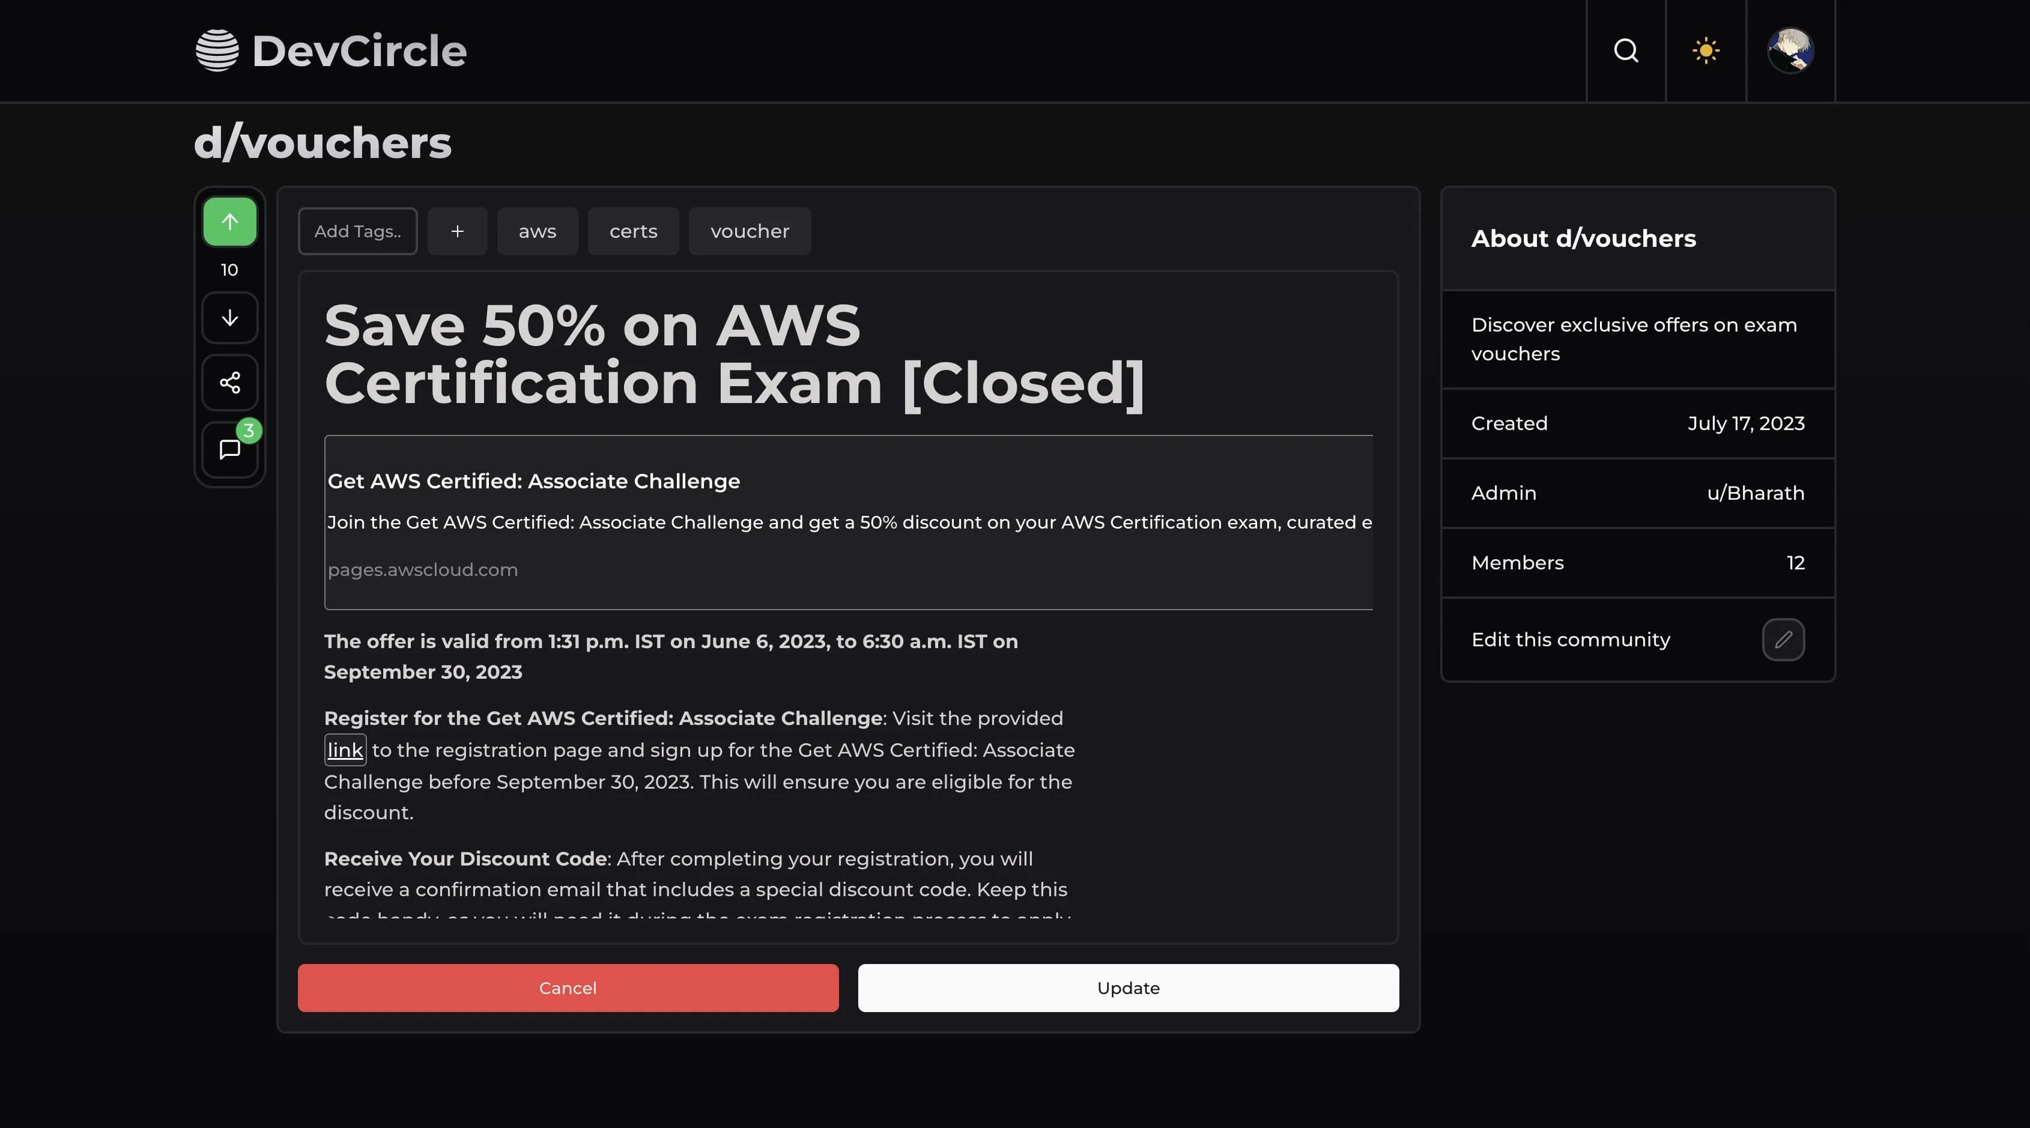Open the comments icon showing 3
The width and height of the screenshot is (2030, 1128).
(229, 449)
